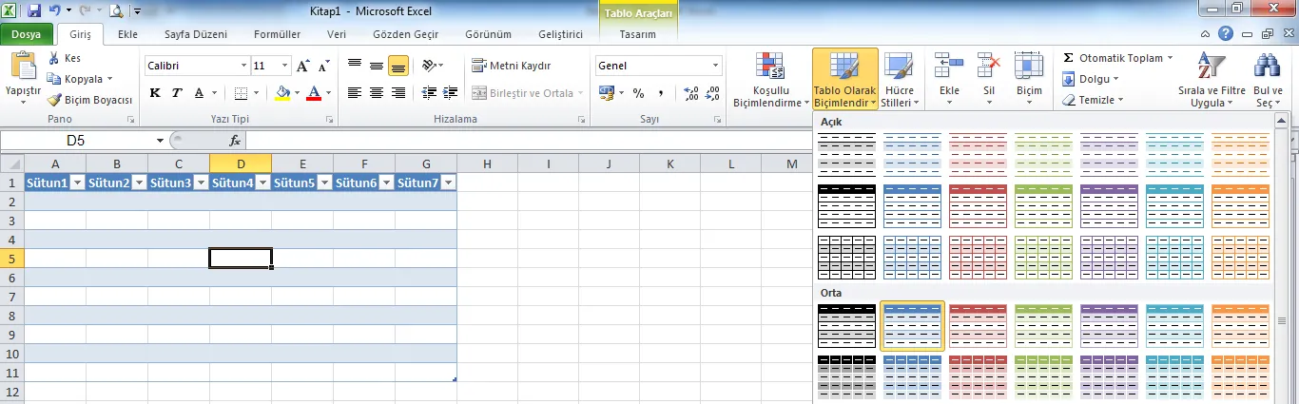Image resolution: width=1299 pixels, height=404 pixels.
Task: Click the Otomatik Toplam sigma icon
Action: pyautogui.click(x=1069, y=58)
